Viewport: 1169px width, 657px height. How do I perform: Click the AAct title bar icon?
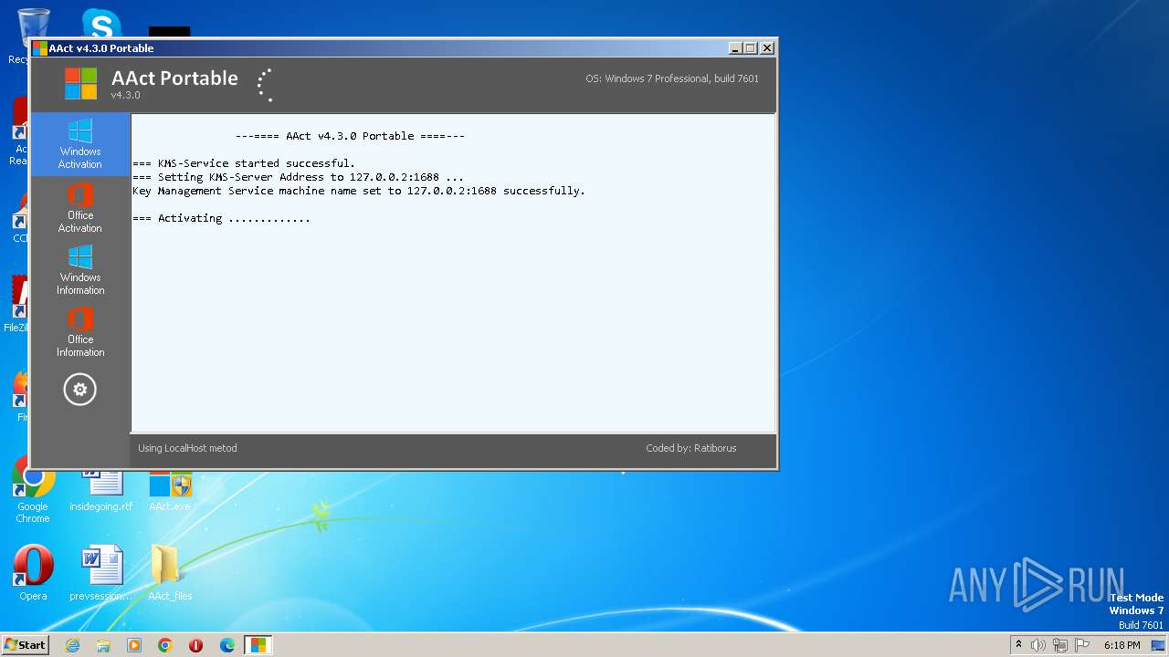click(x=40, y=48)
